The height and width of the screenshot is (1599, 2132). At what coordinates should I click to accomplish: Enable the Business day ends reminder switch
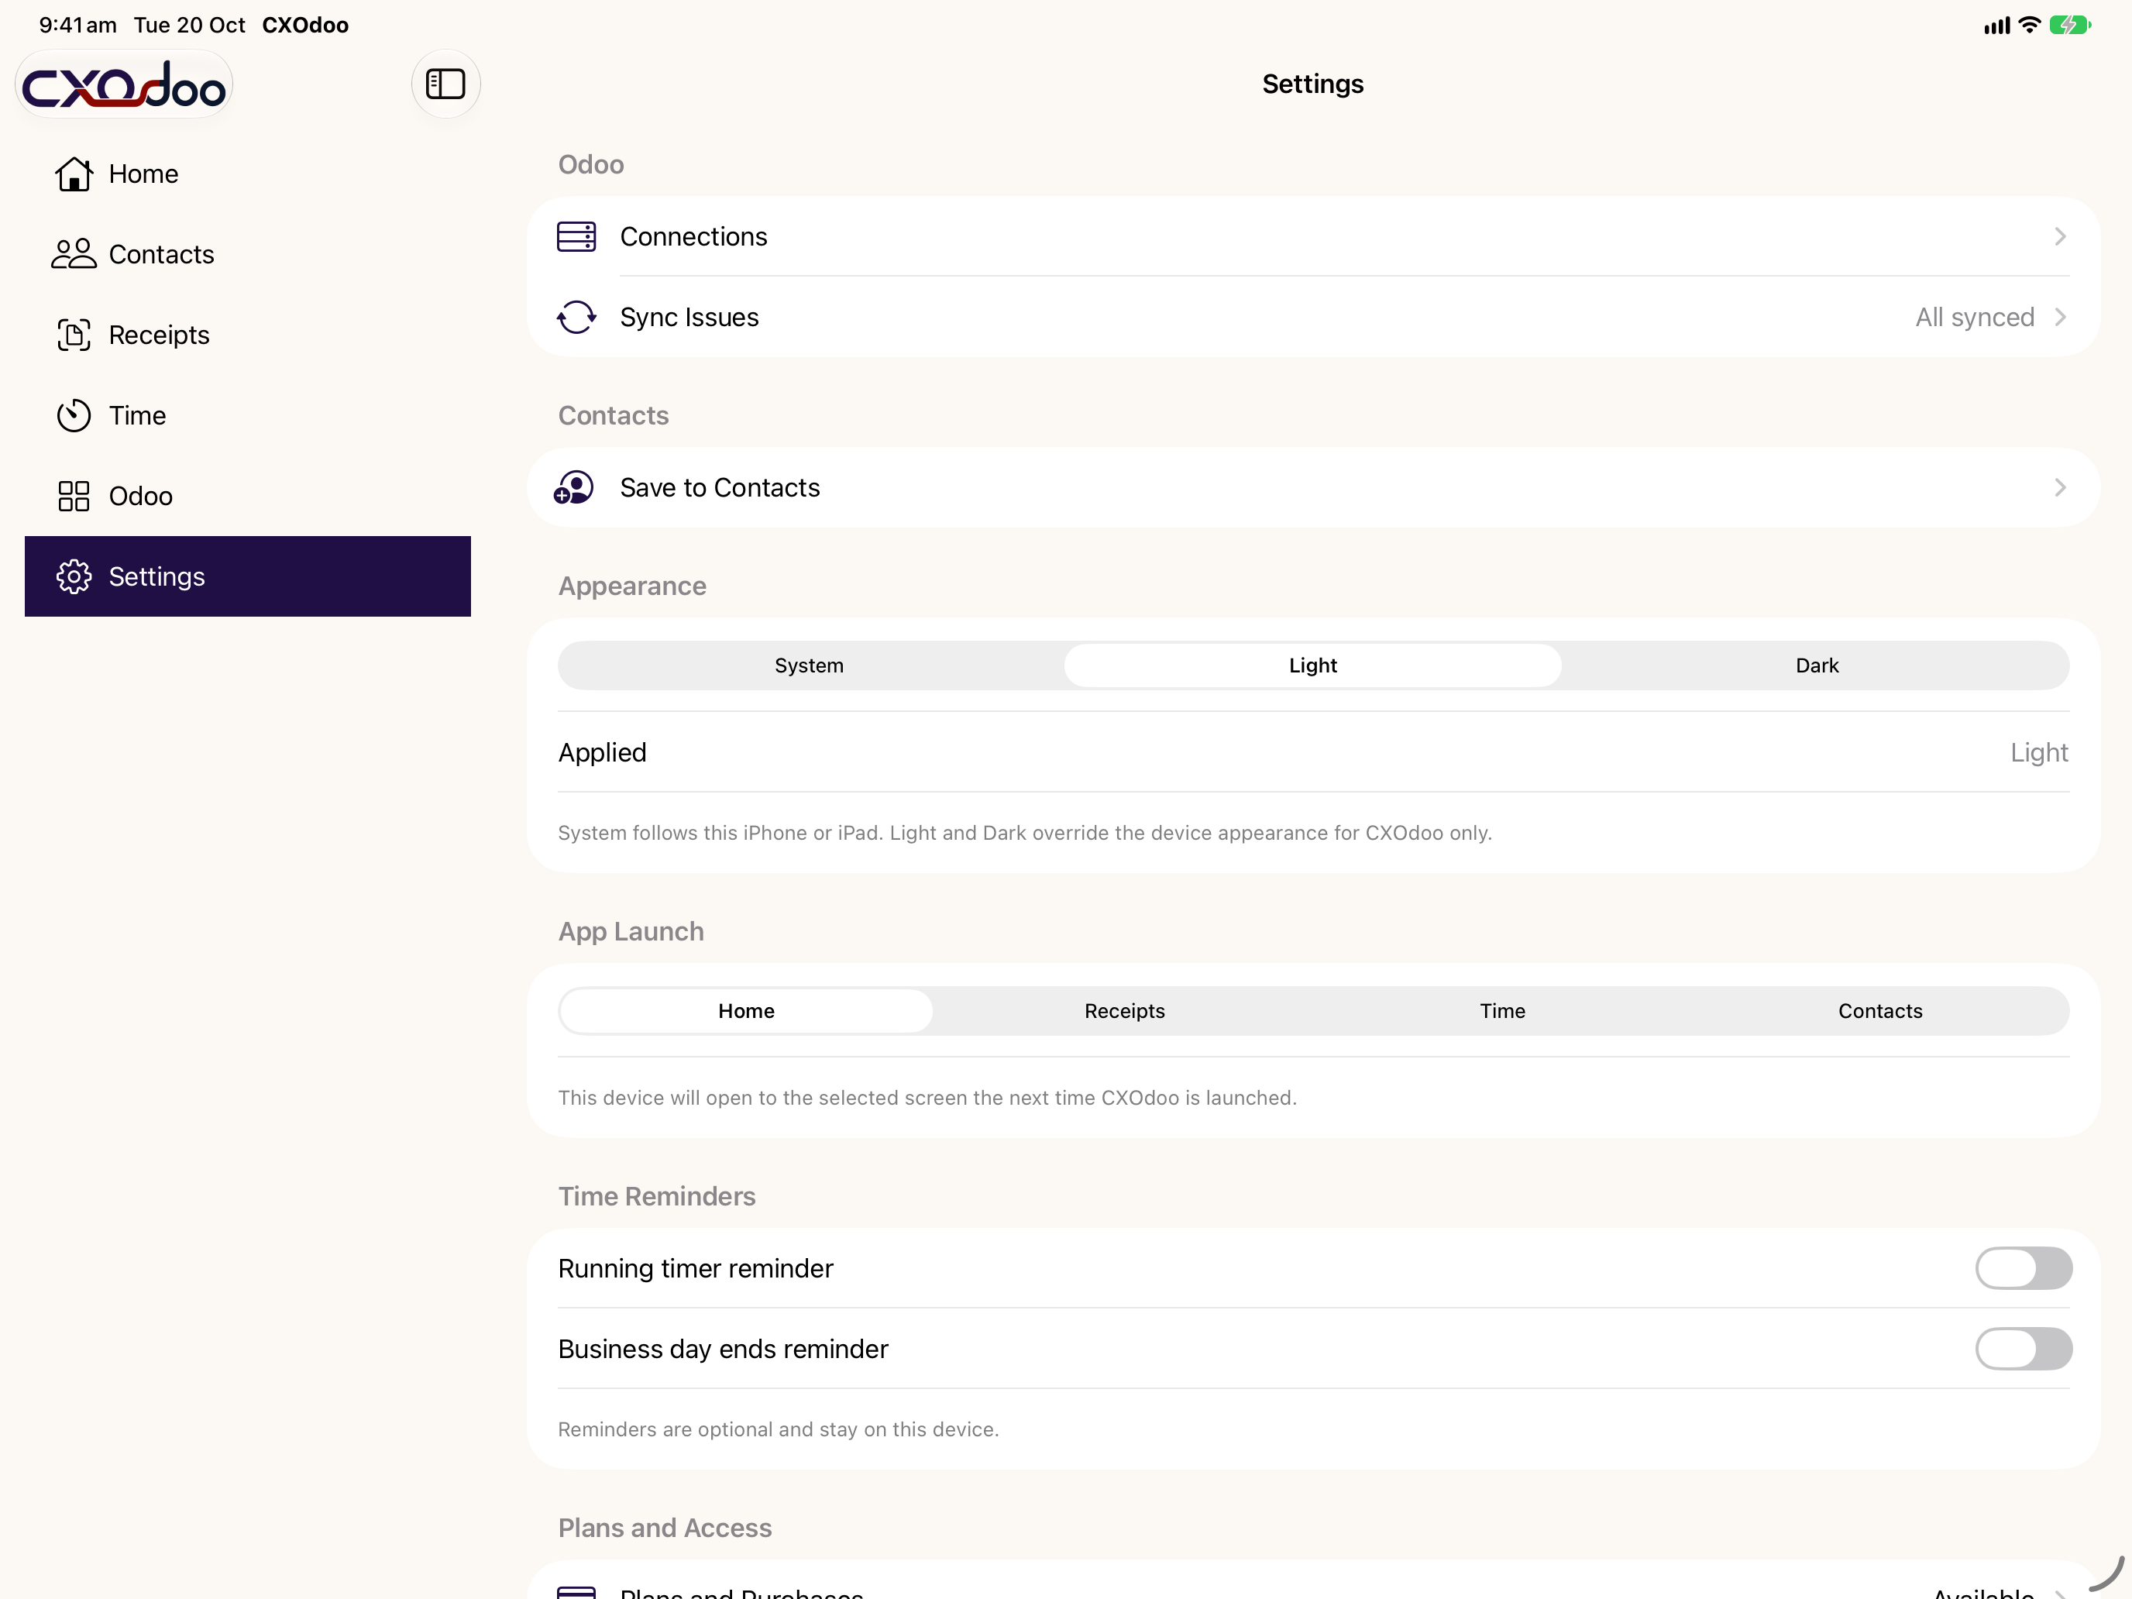tap(2023, 1349)
